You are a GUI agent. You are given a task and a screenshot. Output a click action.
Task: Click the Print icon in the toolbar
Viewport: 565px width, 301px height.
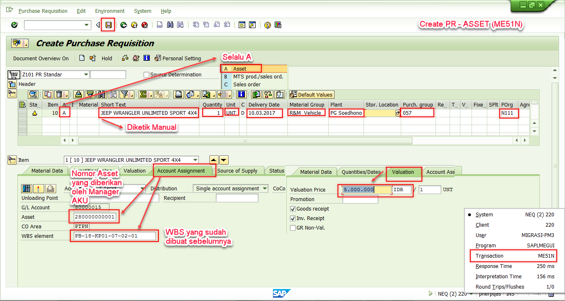tap(160, 25)
